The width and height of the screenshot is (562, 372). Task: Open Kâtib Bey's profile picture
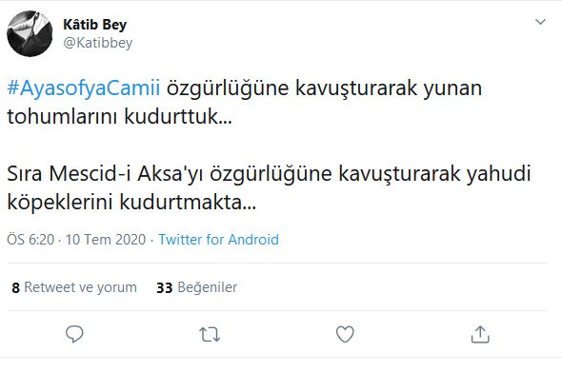pos(30,33)
